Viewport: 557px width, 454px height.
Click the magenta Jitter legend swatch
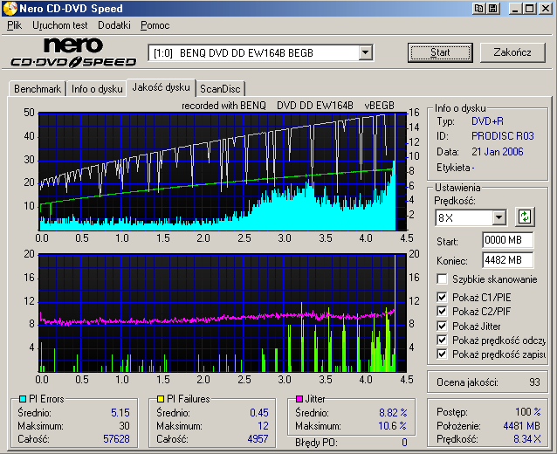click(299, 399)
